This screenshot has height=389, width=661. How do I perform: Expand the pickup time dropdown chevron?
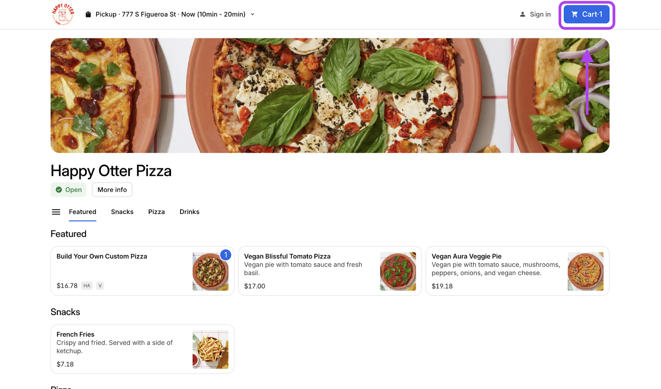(x=252, y=14)
